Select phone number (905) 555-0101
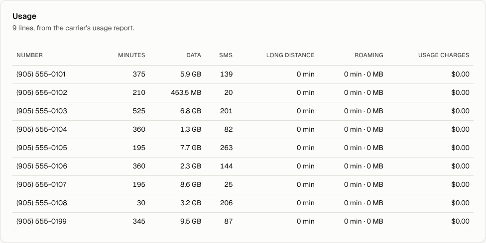This screenshot has width=486, height=243. 41,74
